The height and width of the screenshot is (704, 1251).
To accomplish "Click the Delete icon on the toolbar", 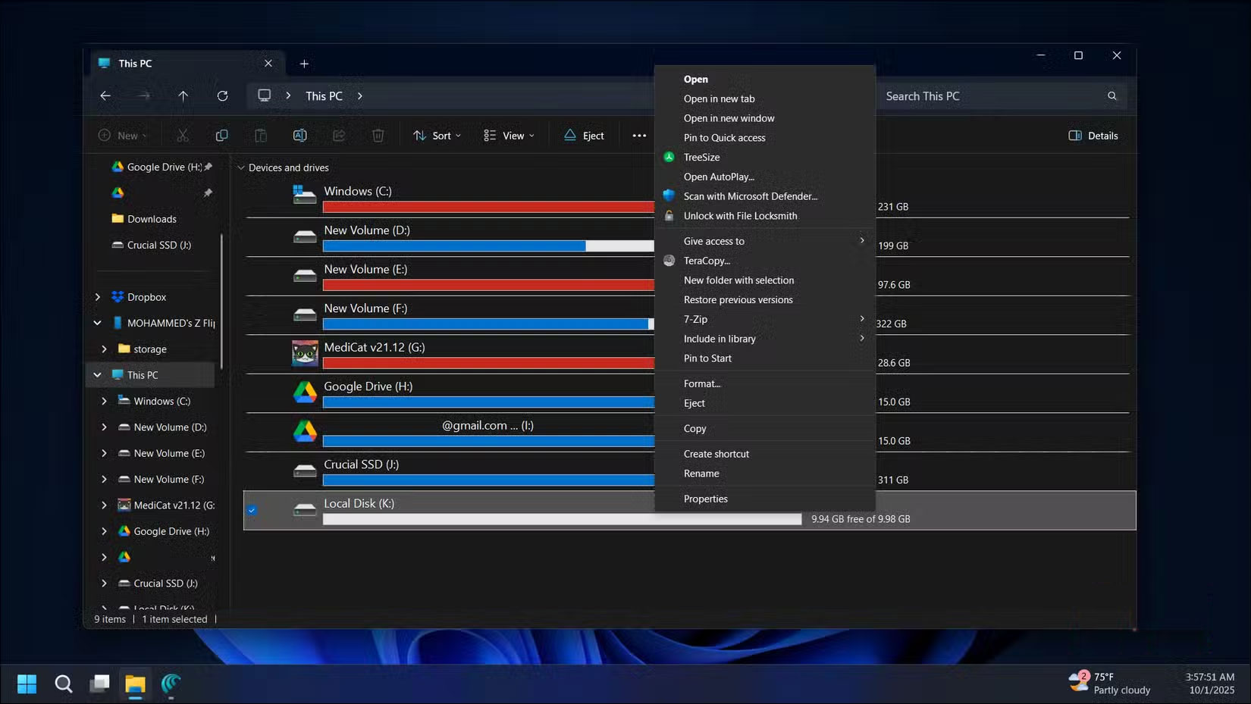I will tap(378, 135).
